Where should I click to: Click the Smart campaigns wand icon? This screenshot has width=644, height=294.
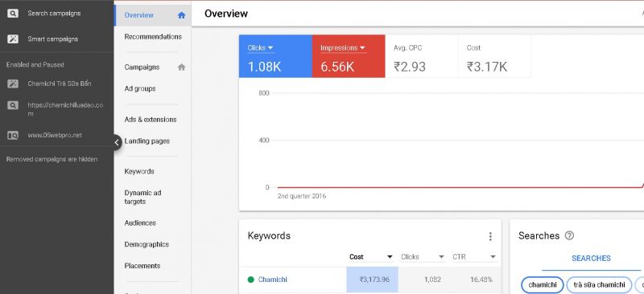click(13, 39)
